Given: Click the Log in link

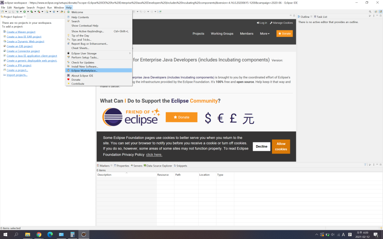Looking at the screenshot, I should pos(262,23).
